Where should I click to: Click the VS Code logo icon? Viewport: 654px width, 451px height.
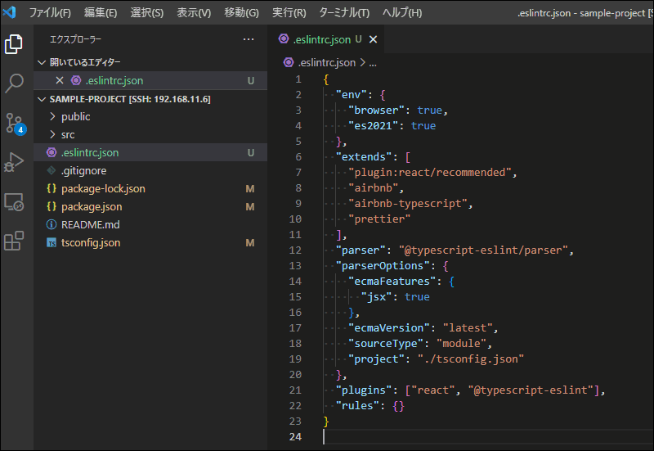coord(9,12)
